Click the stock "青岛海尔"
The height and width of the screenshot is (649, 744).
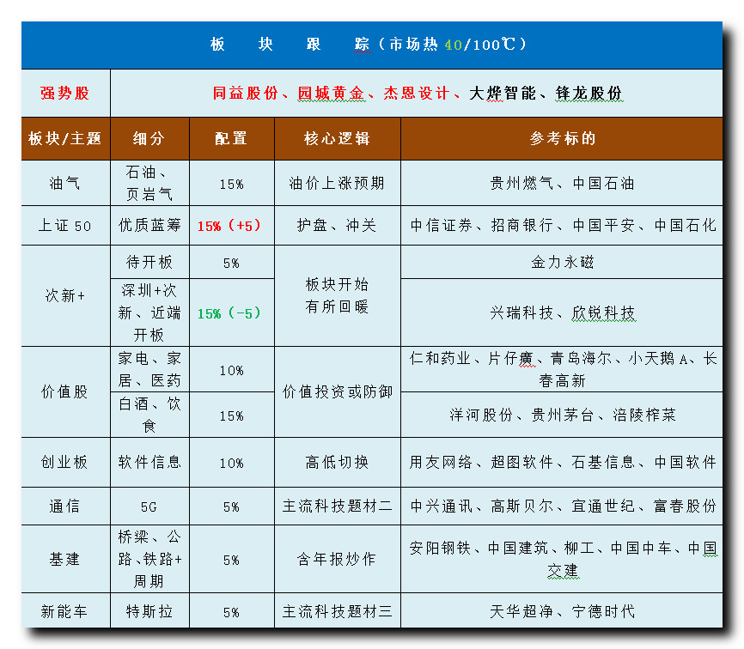[581, 358]
